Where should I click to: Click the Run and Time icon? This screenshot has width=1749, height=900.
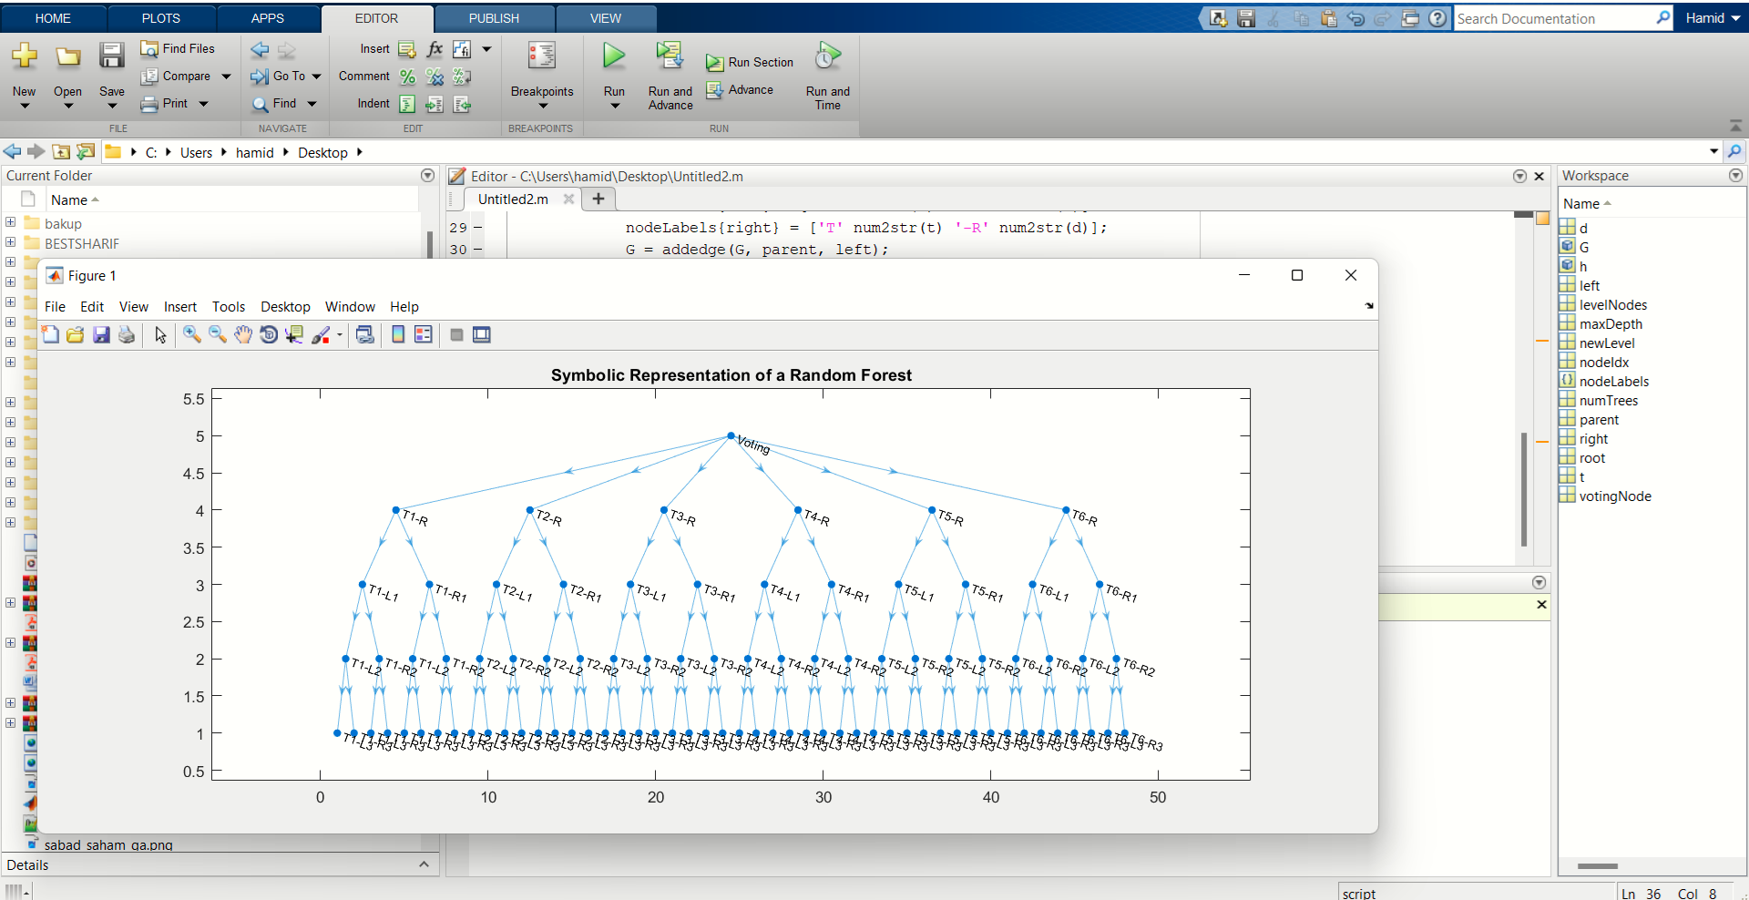pyautogui.click(x=827, y=56)
